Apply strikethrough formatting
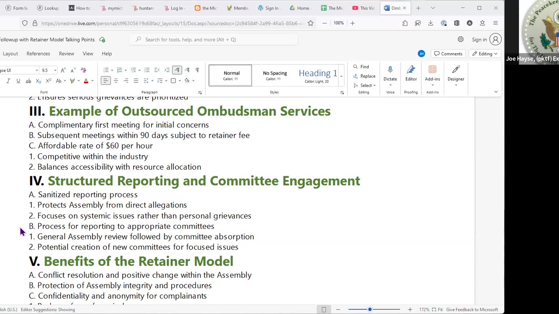 pyautogui.click(x=28, y=81)
